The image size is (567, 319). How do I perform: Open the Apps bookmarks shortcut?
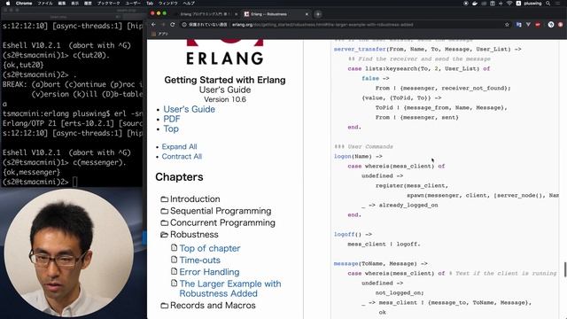pos(160,34)
